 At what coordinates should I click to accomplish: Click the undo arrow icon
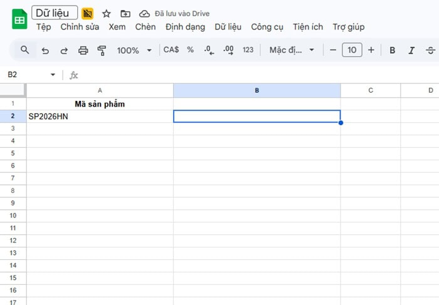tap(45, 50)
